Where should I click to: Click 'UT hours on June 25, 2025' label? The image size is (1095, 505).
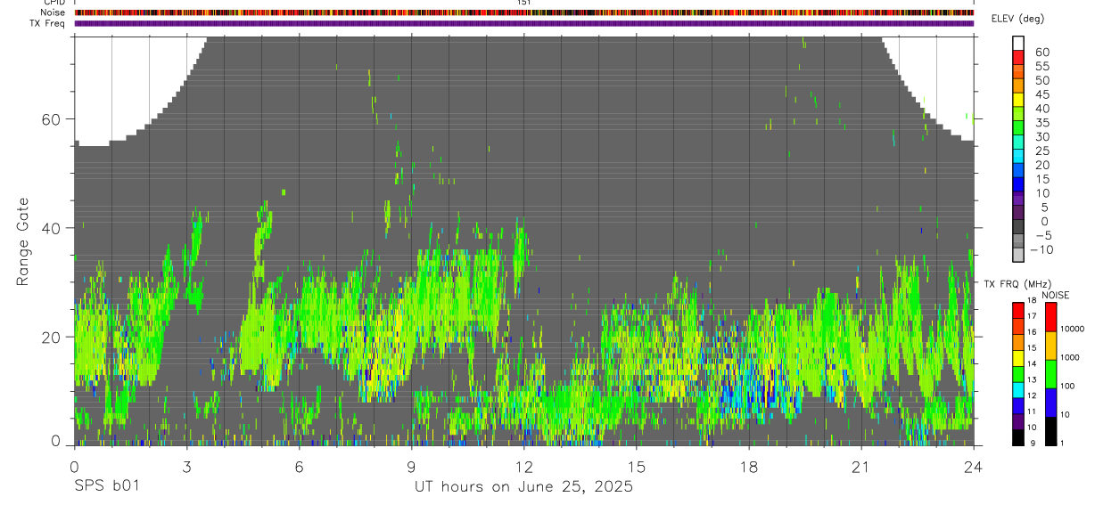523,486
